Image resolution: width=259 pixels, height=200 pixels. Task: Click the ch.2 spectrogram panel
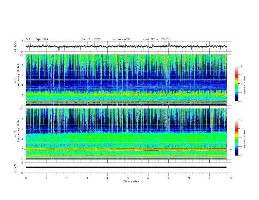click(x=126, y=134)
